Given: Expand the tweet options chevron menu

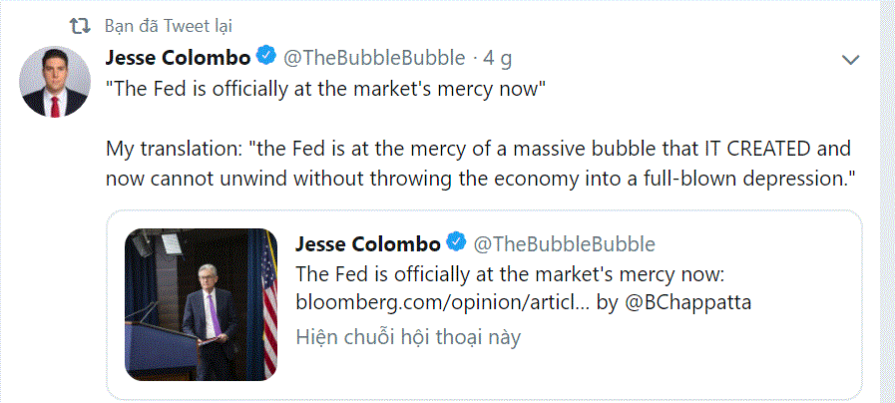Looking at the screenshot, I should tap(850, 60).
